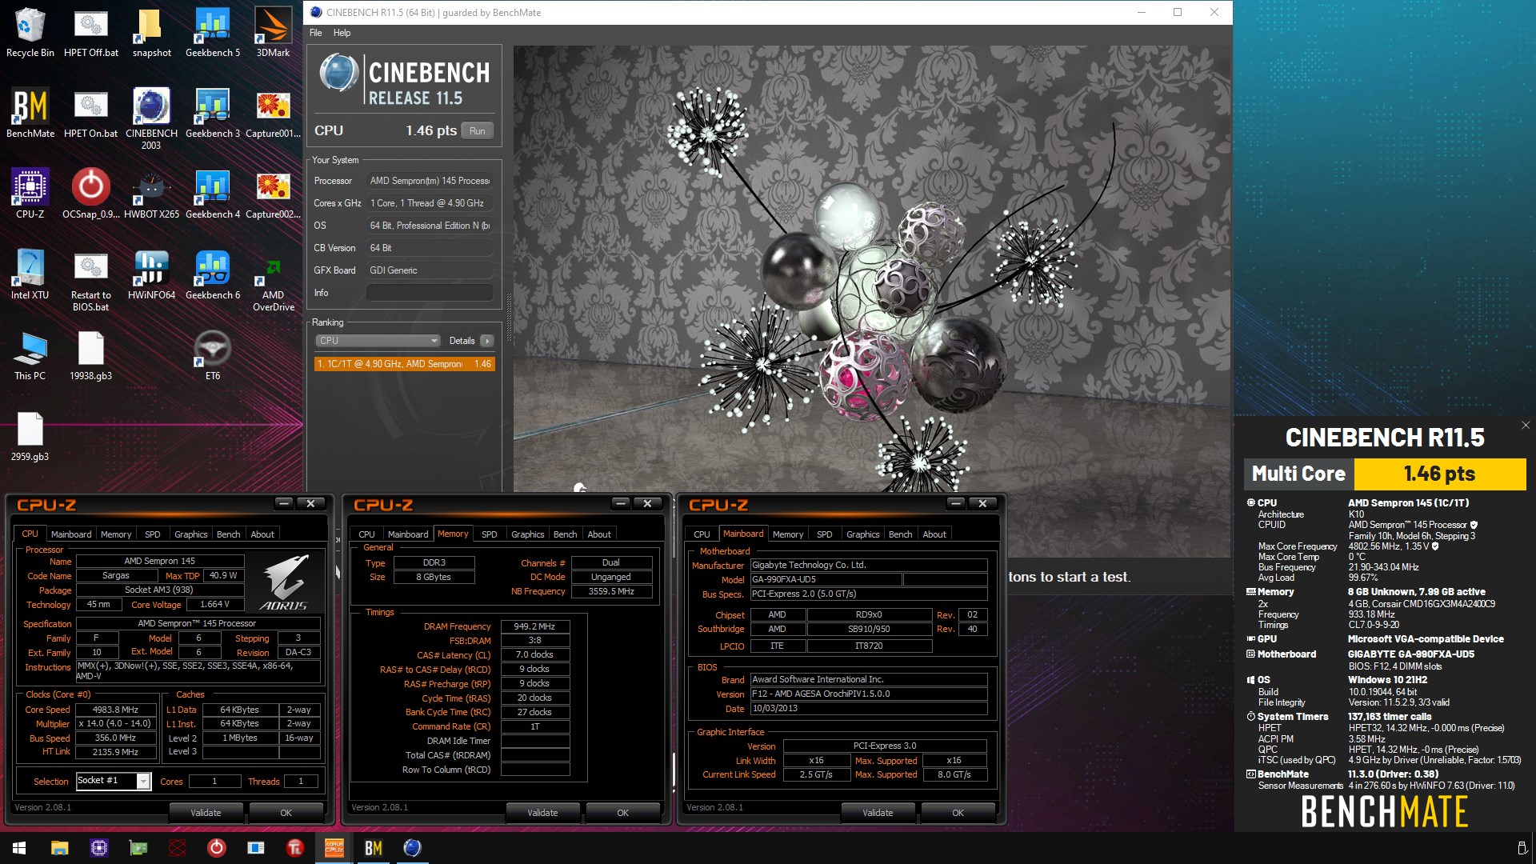Open This PC desktop icon
Screen dimensions: 1536x864
(30, 355)
